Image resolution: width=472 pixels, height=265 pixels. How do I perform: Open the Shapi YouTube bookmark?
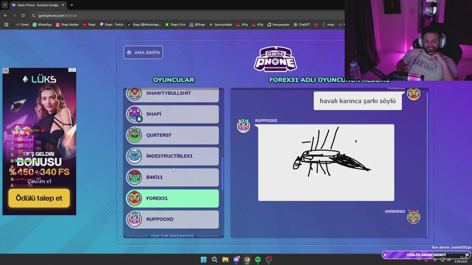89,25
